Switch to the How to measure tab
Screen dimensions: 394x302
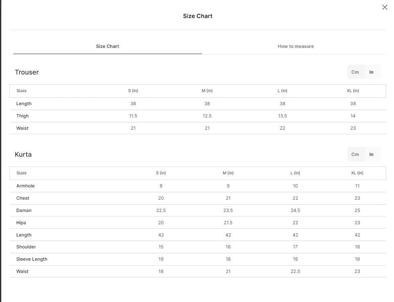tap(296, 46)
